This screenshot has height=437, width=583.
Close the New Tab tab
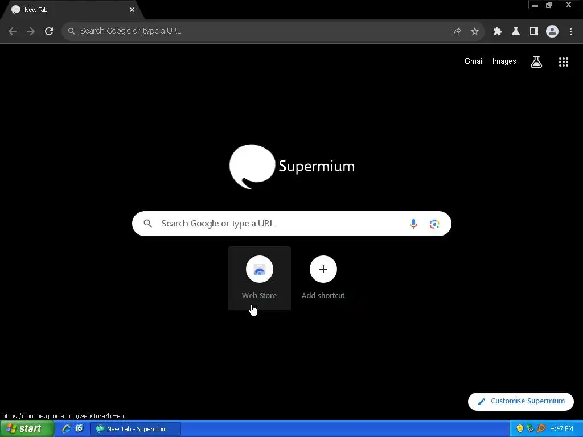pyautogui.click(x=132, y=10)
